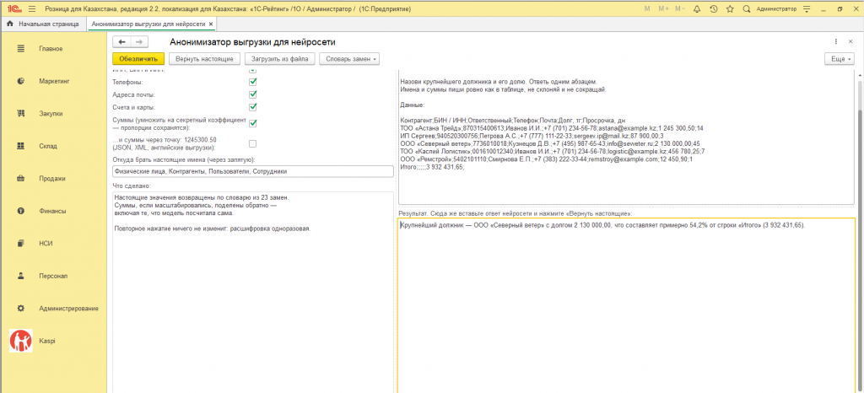Toggle the Адреса почты checkbox
The image size is (864, 393).
point(253,94)
